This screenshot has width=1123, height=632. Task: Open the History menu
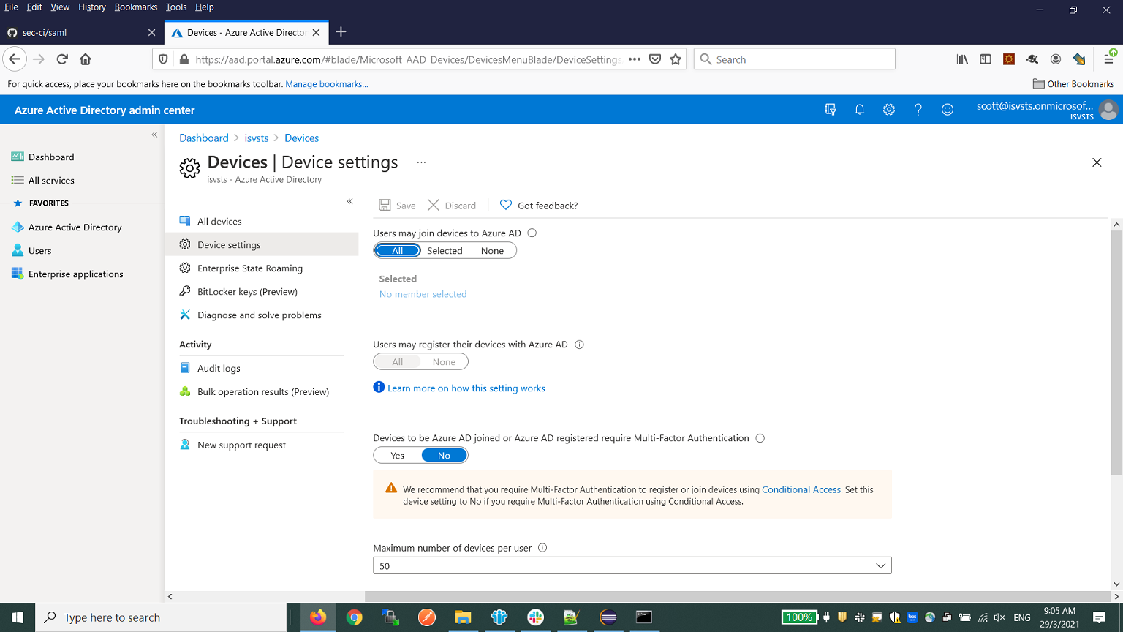tap(92, 7)
